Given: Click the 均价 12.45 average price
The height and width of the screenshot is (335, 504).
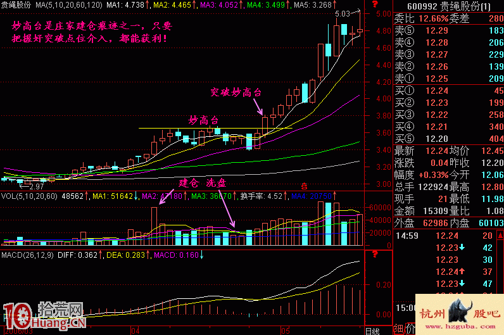Looking at the screenshot, I should [476, 151].
